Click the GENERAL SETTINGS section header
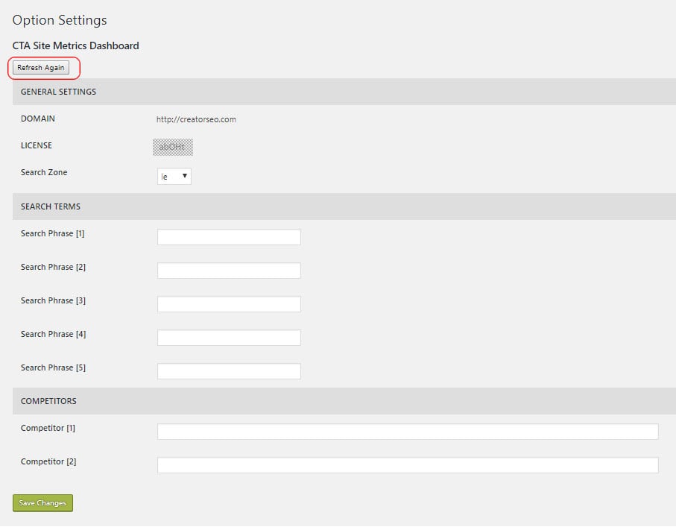 click(x=58, y=92)
